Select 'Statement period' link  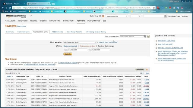point(70,46)
